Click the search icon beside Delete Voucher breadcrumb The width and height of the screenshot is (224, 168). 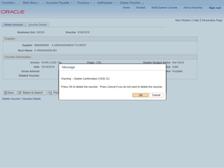142,3
